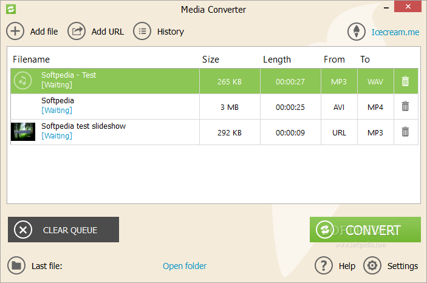Click the Media Converter app icon in title bar

pyautogui.click(x=11, y=9)
